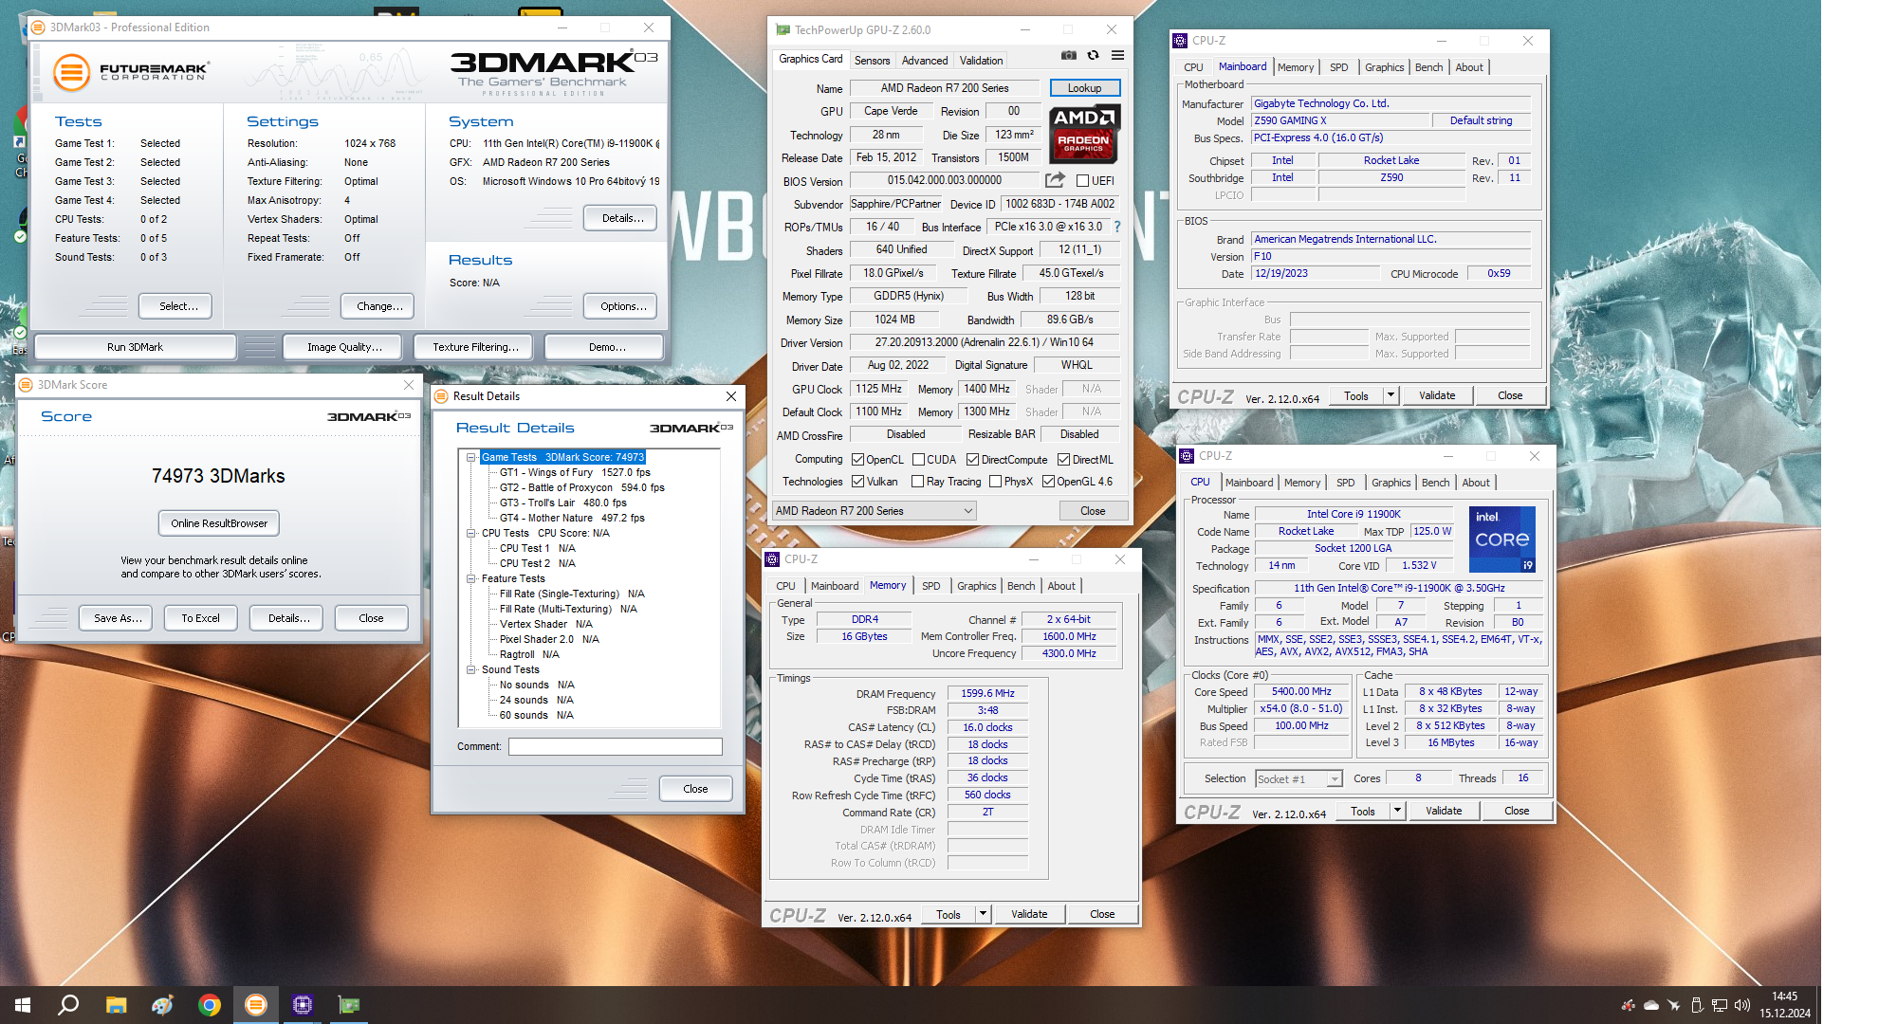Open Tools dropdown arrow in CPU-Z Mainboard window
The height and width of the screenshot is (1024, 1897).
tap(1391, 395)
